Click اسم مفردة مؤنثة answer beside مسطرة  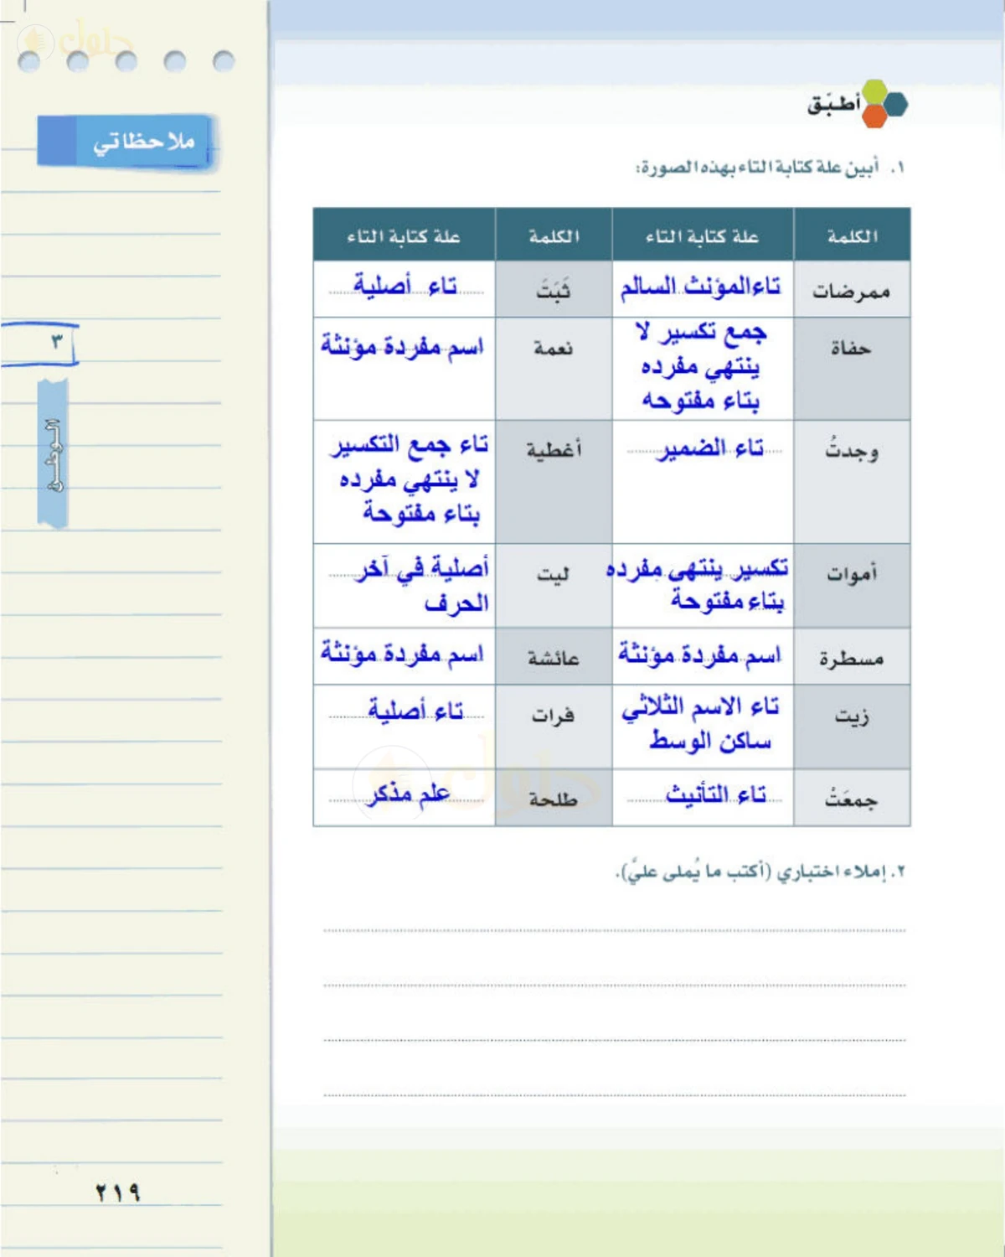tap(699, 654)
